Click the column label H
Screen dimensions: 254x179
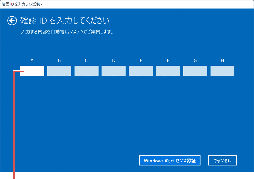[x=222, y=60]
